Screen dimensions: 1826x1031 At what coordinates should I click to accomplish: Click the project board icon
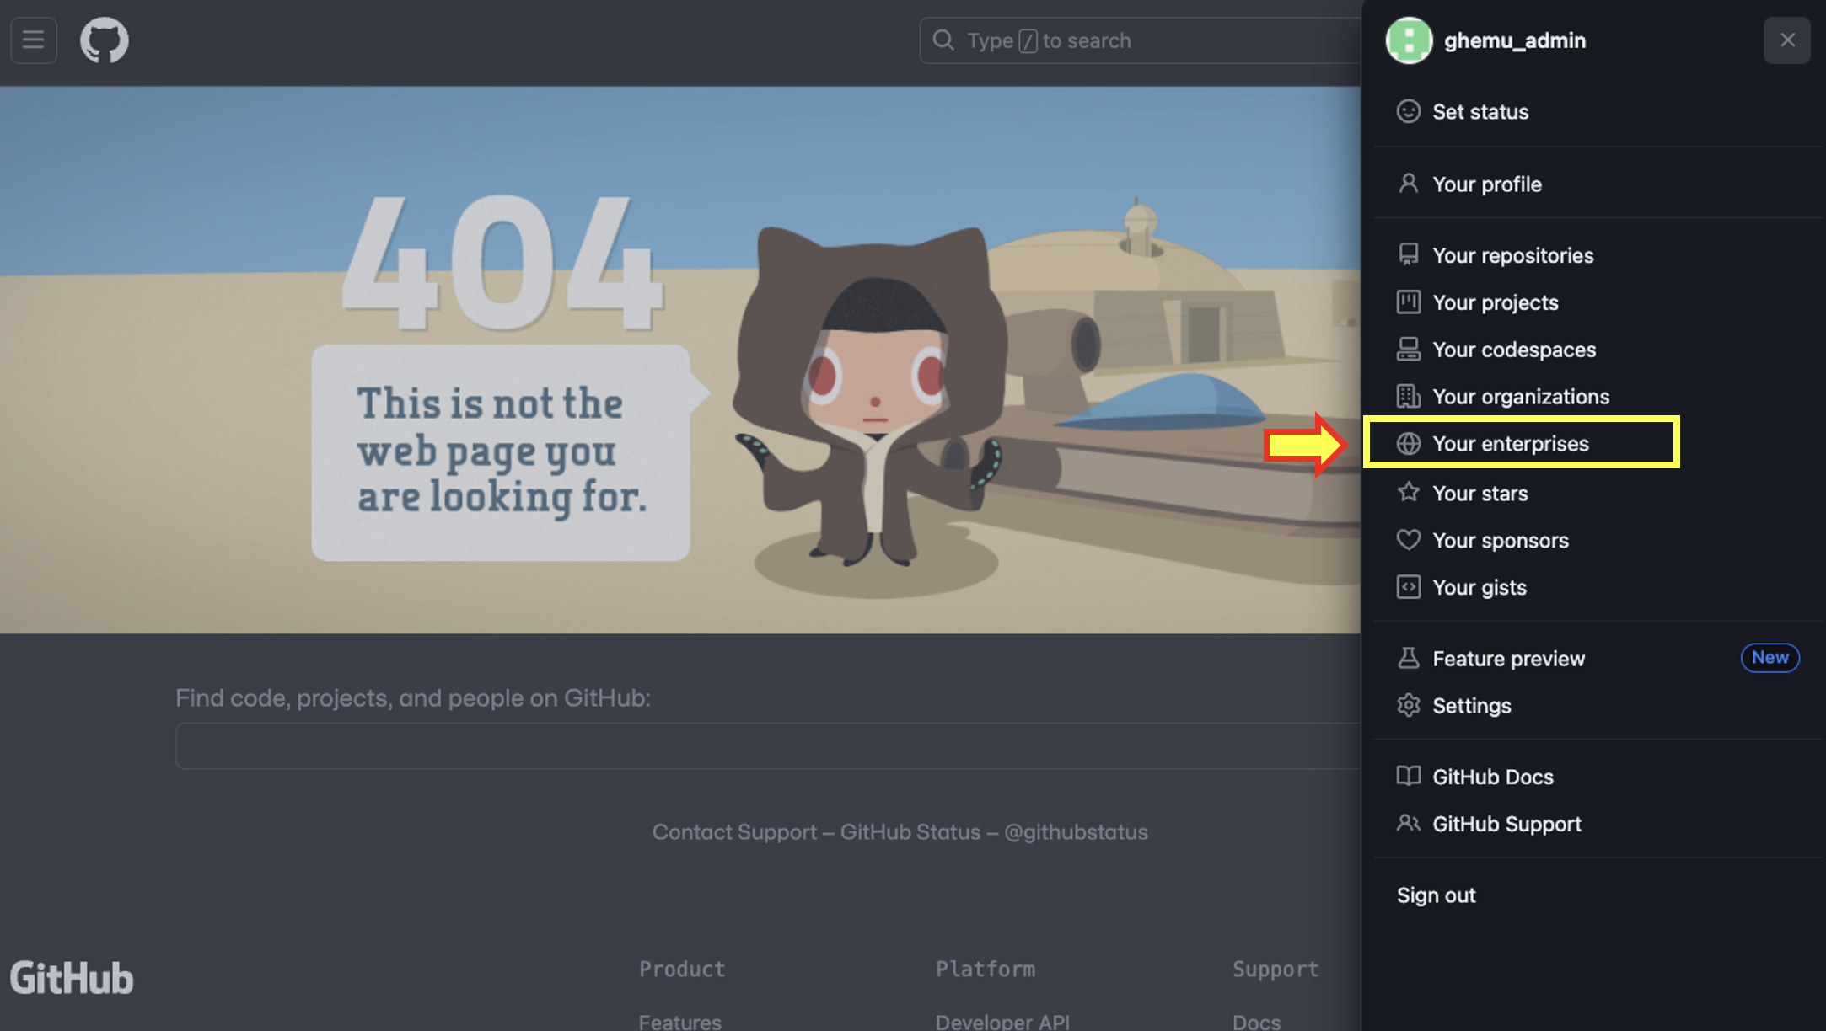(x=1408, y=302)
